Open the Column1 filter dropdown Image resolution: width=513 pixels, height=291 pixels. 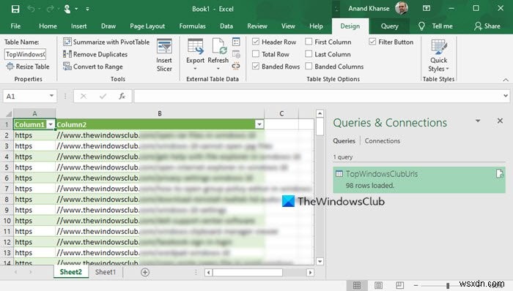51,124
